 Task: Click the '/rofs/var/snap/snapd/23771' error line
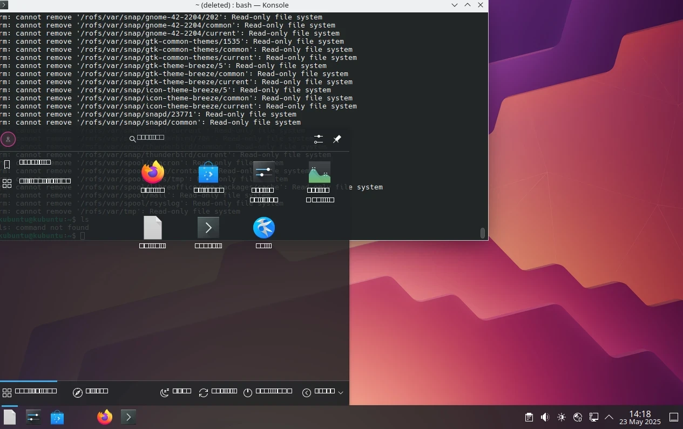(x=148, y=114)
